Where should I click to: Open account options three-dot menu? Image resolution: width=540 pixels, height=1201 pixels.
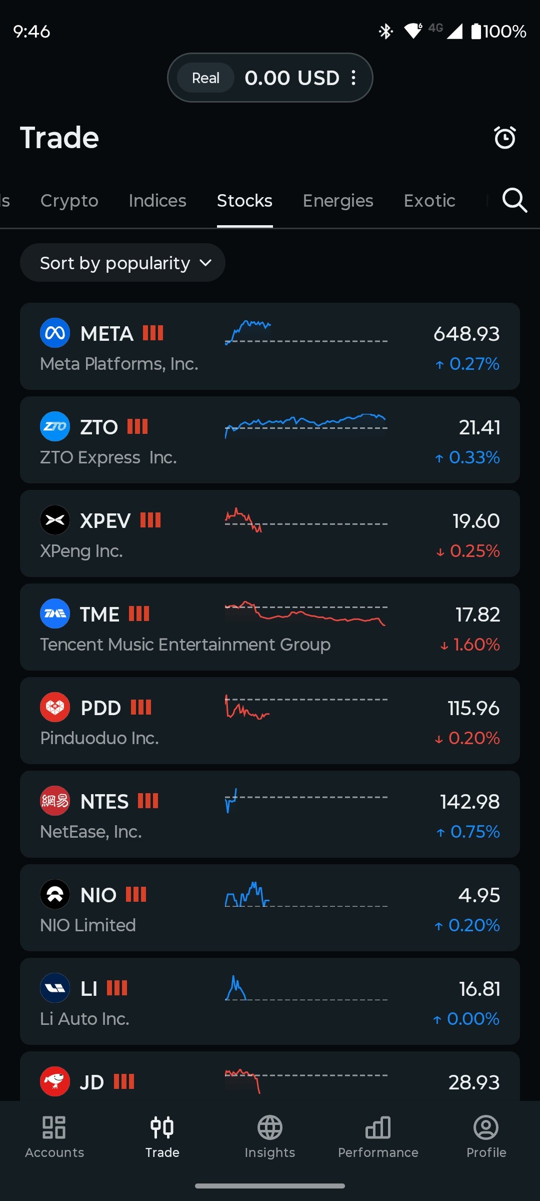click(353, 78)
